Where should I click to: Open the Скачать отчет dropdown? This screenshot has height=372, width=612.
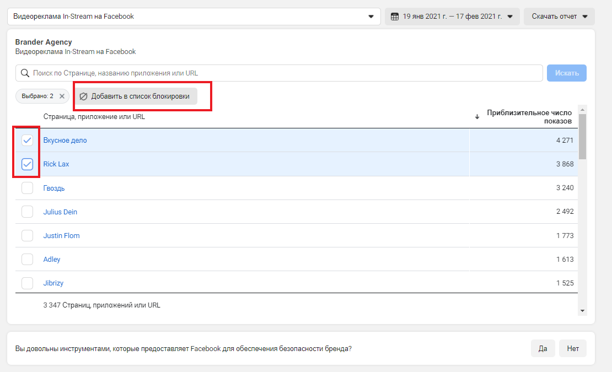tap(559, 17)
